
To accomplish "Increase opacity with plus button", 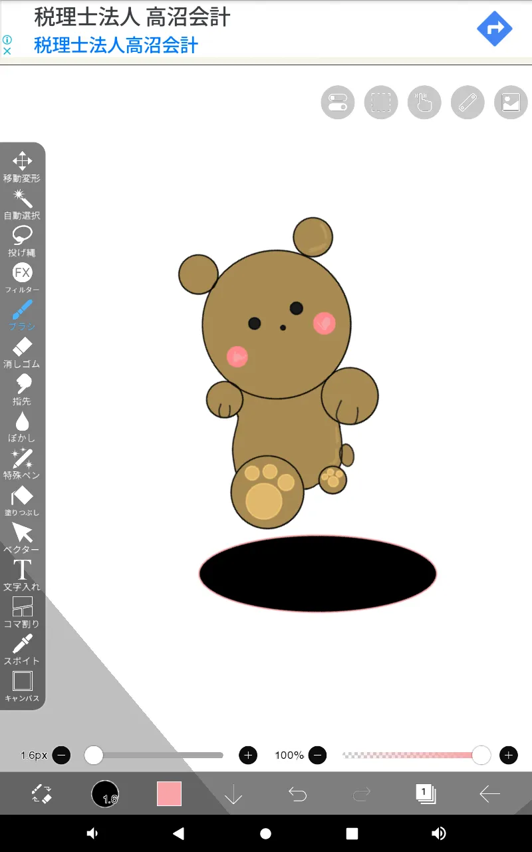I will coord(509,755).
